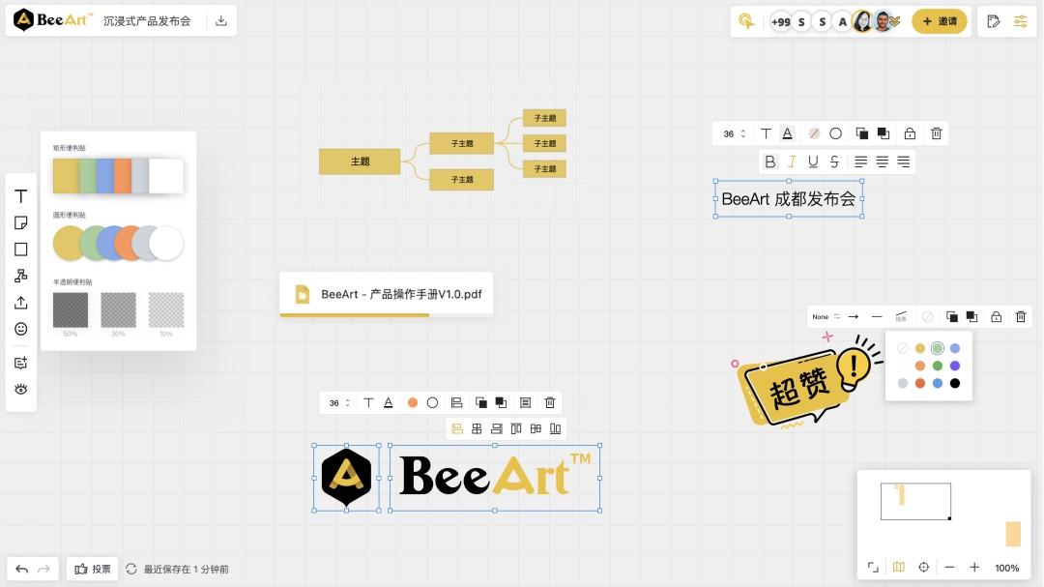Open the sticky note tool

pos(20,222)
